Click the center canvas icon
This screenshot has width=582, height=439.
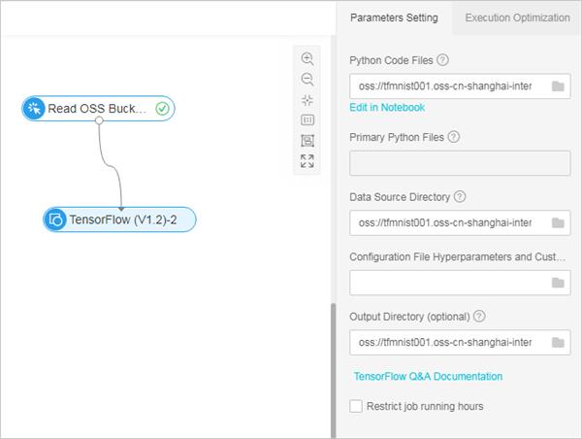307,99
